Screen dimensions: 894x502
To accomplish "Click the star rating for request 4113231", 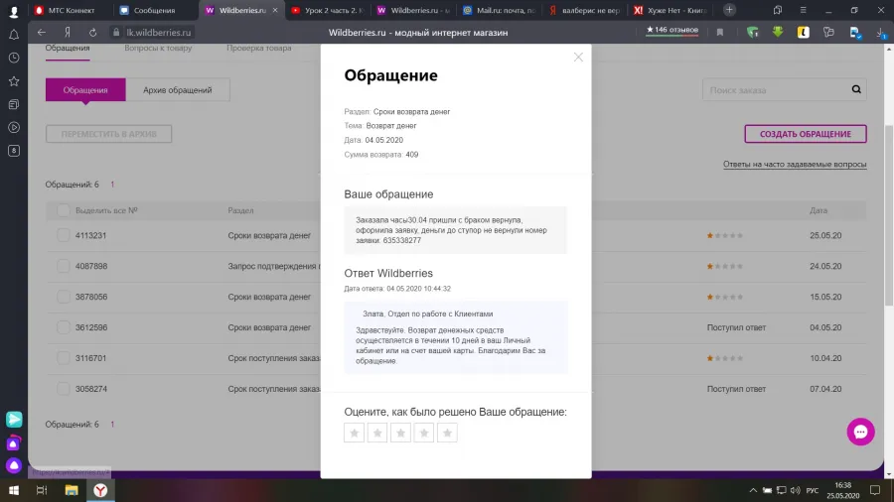I will [725, 236].
